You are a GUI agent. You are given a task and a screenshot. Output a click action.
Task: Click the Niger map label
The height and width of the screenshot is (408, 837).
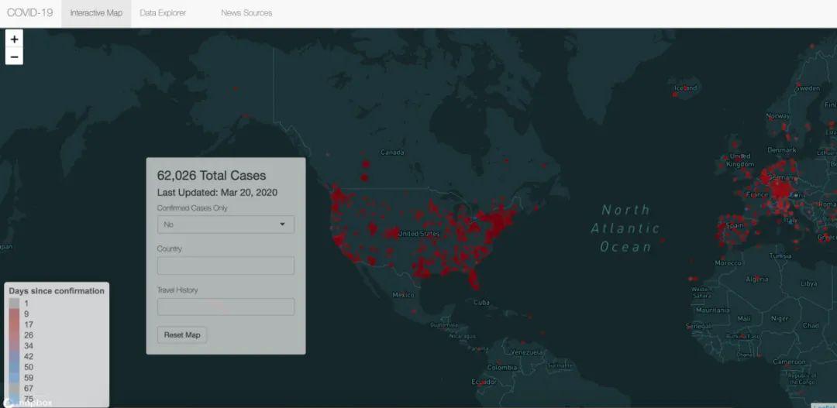(x=780, y=318)
